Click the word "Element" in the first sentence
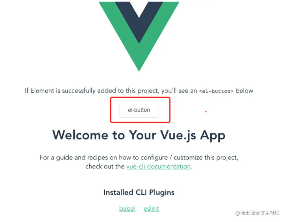 click(x=42, y=91)
